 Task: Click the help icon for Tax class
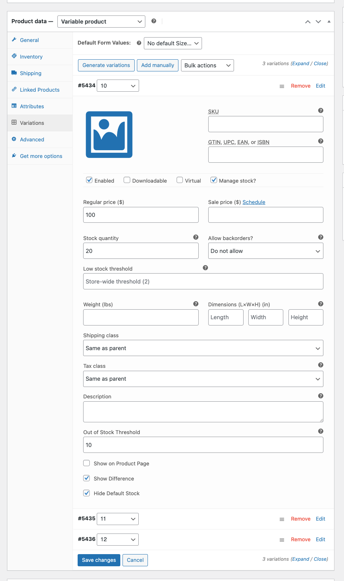click(320, 365)
